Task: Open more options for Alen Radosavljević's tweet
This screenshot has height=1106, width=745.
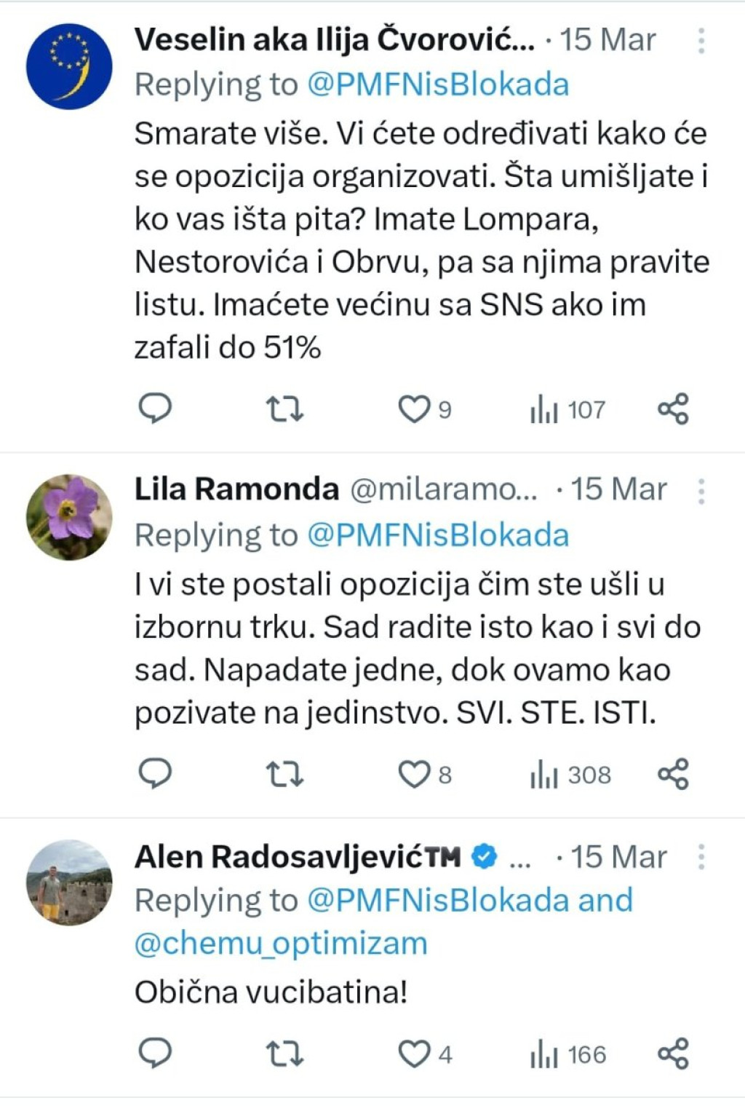Action: click(701, 857)
